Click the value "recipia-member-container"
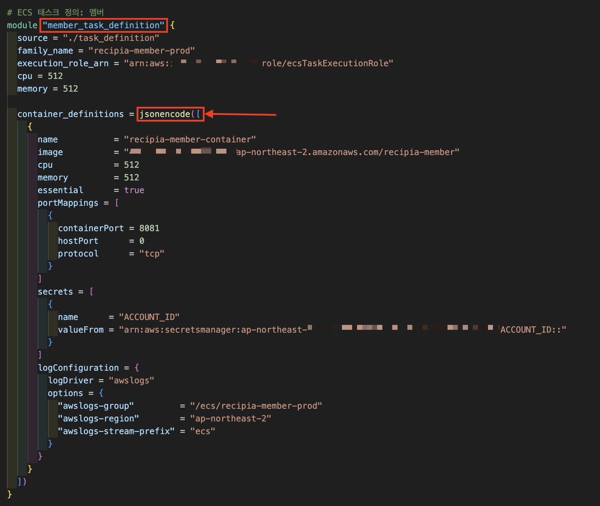600x506 pixels. (x=190, y=139)
